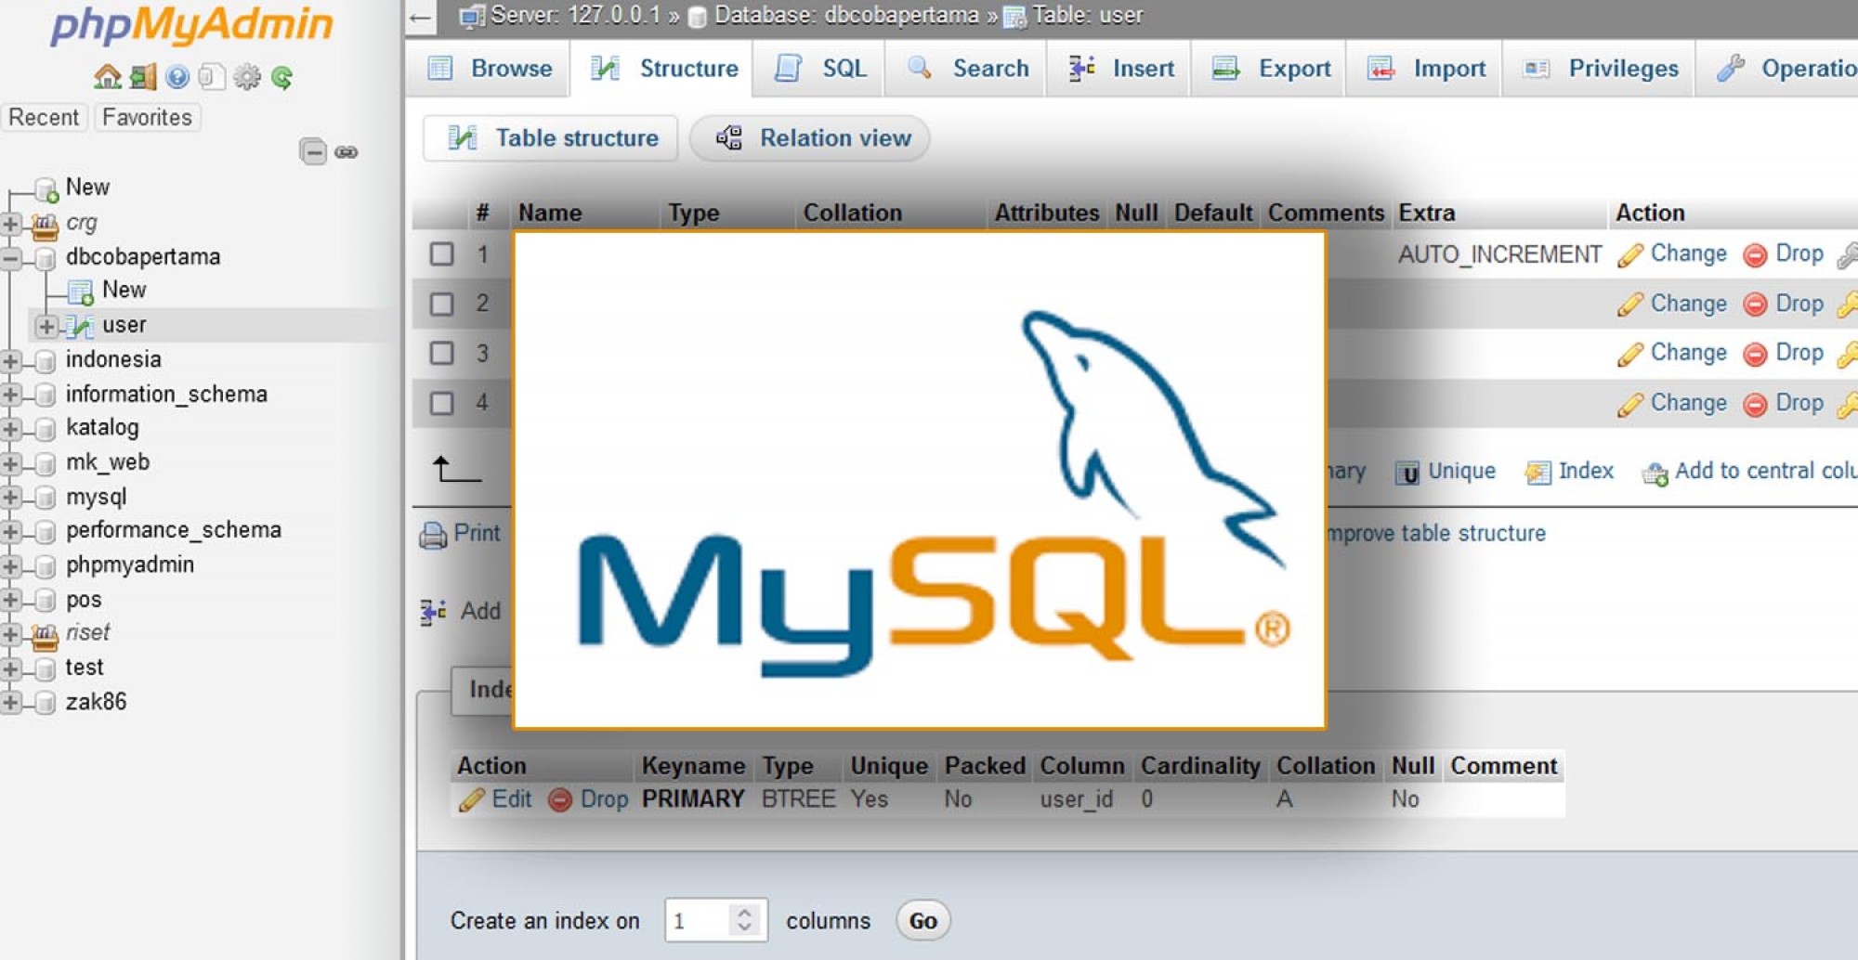Select the pos database in the tree

pos(84,601)
